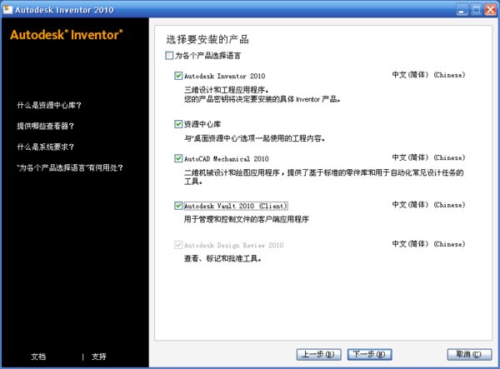Open the 什么是系统要求? help link
The height and width of the screenshot is (369, 500).
[x=46, y=147]
